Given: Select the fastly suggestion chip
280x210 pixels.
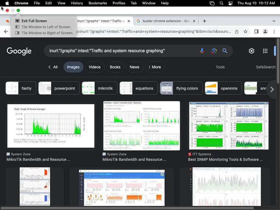Looking at the screenshot, I should pyautogui.click(x=21, y=88).
